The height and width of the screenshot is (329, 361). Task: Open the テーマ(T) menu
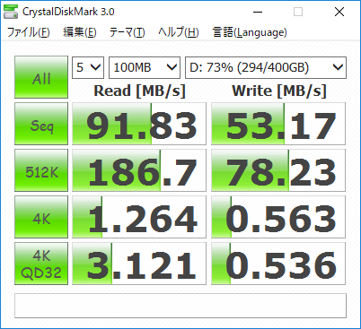[x=128, y=32]
